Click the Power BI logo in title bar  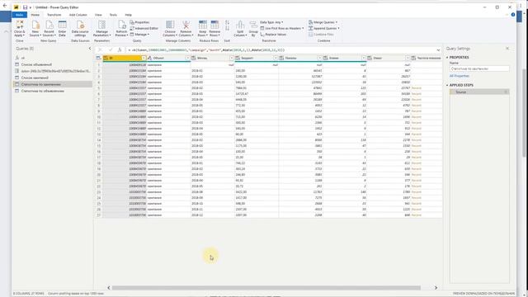(16, 7)
